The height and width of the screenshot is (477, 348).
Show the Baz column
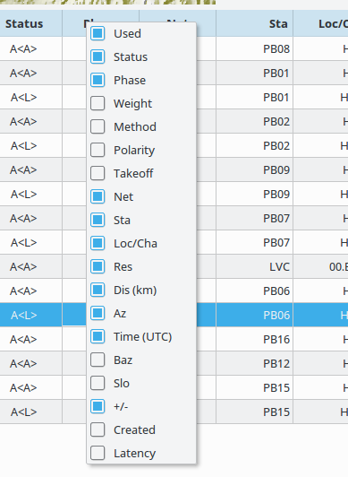click(98, 360)
